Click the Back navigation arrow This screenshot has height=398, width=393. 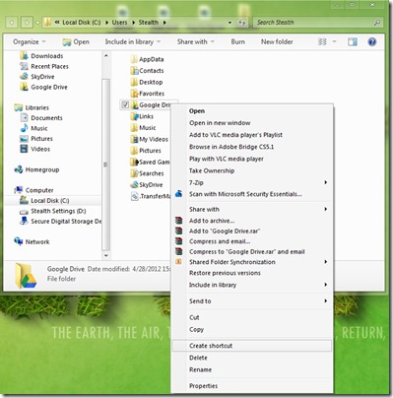coord(12,23)
